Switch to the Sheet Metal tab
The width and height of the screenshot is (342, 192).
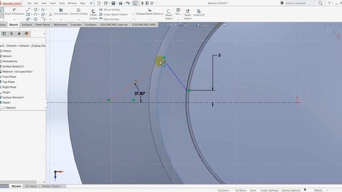(x=43, y=25)
